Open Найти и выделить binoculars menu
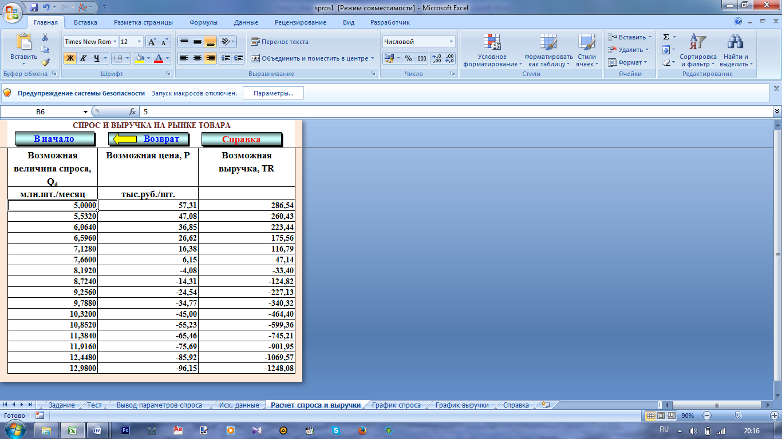The width and height of the screenshot is (782, 439). (736, 50)
